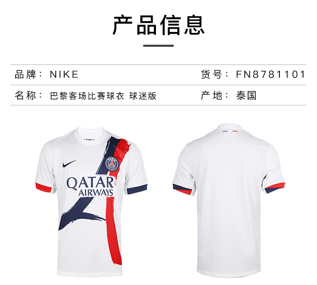Click the product name 巴黎客场比赛球衣 球迷版
The width and height of the screenshot is (317, 285).
click(x=103, y=96)
